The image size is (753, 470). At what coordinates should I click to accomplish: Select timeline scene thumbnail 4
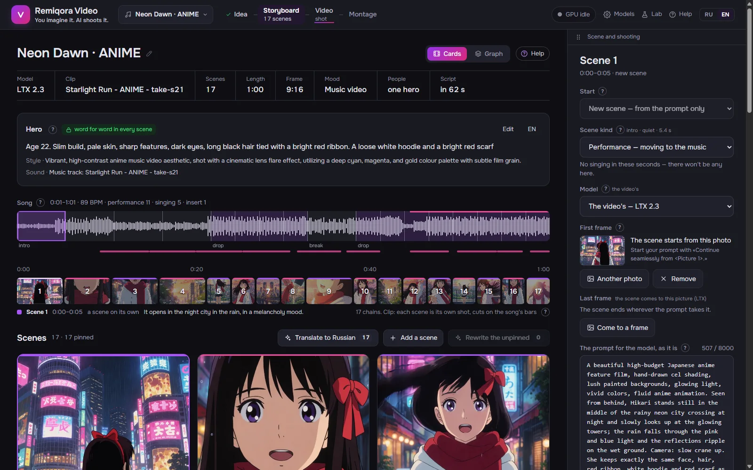[x=182, y=291]
